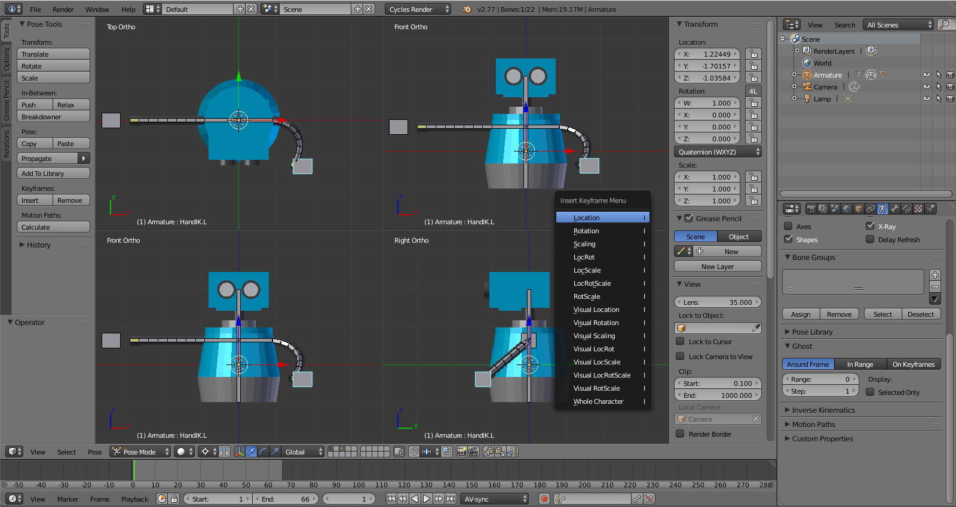The height and width of the screenshot is (507, 956).
Task: Select the translate manipulator arrow icon
Action: pos(251,452)
